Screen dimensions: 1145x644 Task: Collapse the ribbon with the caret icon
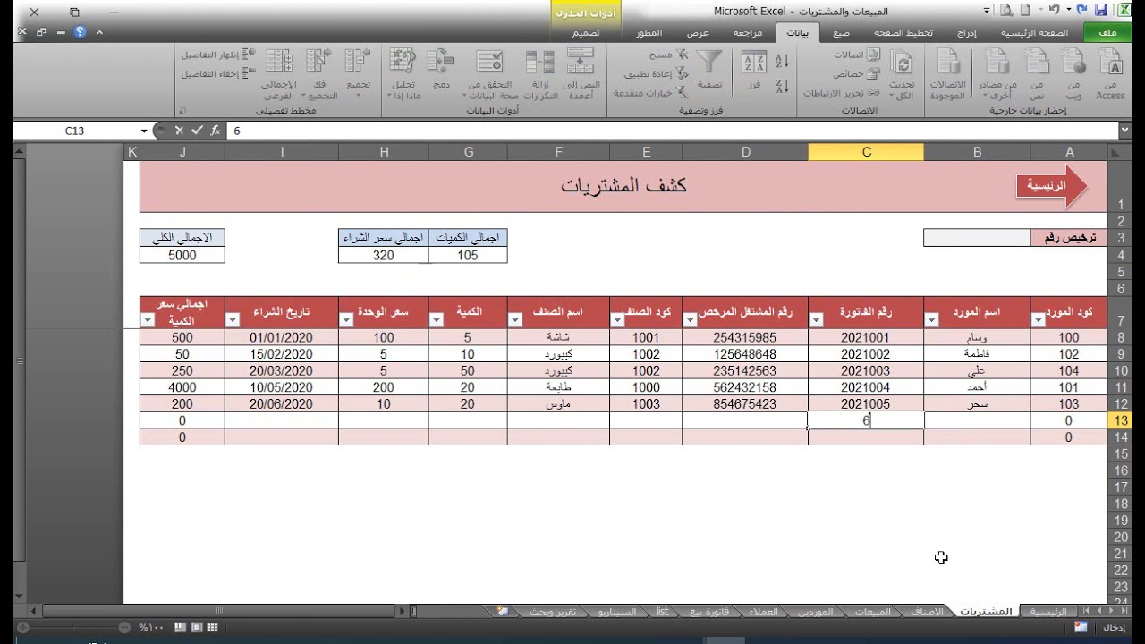click(x=99, y=32)
